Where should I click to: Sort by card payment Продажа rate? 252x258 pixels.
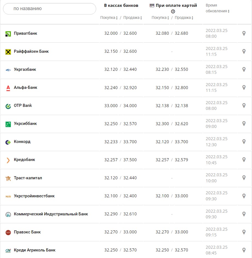pyautogui.click(x=184, y=18)
